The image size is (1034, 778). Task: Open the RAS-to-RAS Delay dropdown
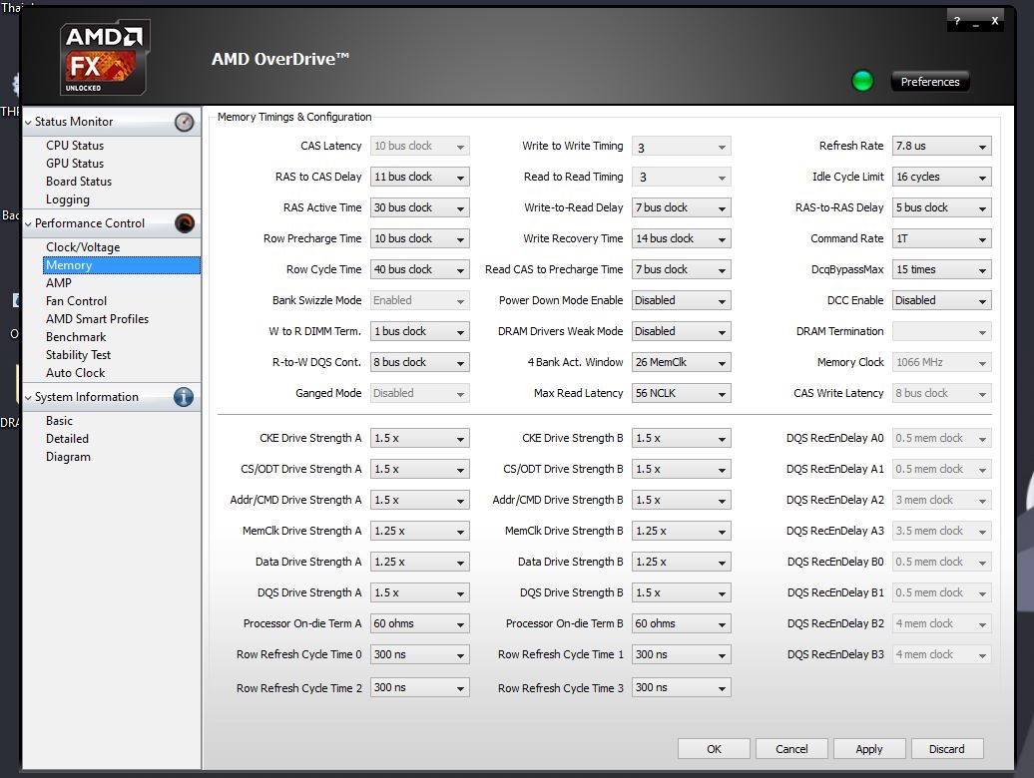tap(942, 208)
